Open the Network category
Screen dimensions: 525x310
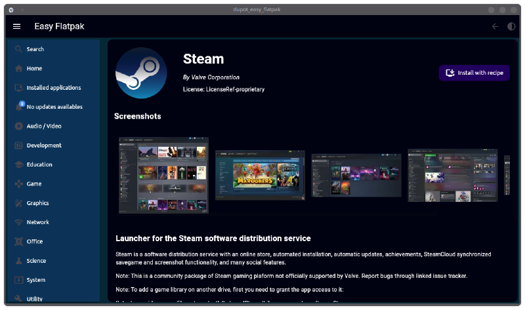point(37,222)
